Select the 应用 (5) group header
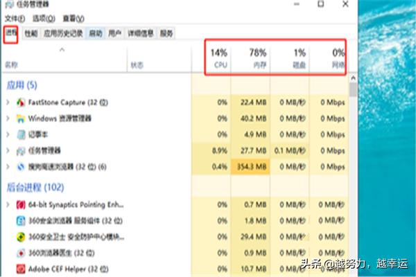416x277 pixels. coord(21,85)
